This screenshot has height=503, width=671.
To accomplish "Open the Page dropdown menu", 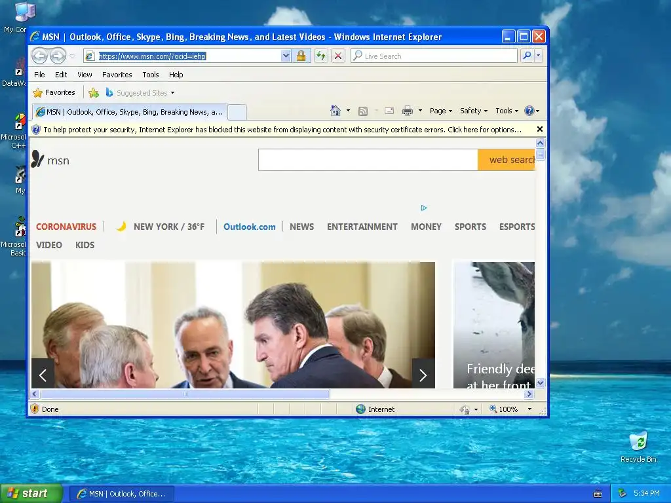I will coord(441,111).
